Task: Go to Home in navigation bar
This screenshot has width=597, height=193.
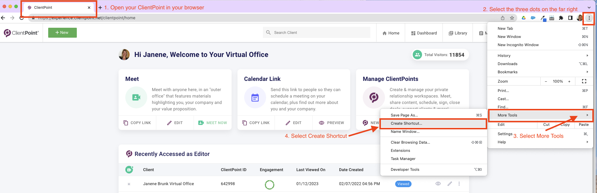Action: tap(391, 33)
